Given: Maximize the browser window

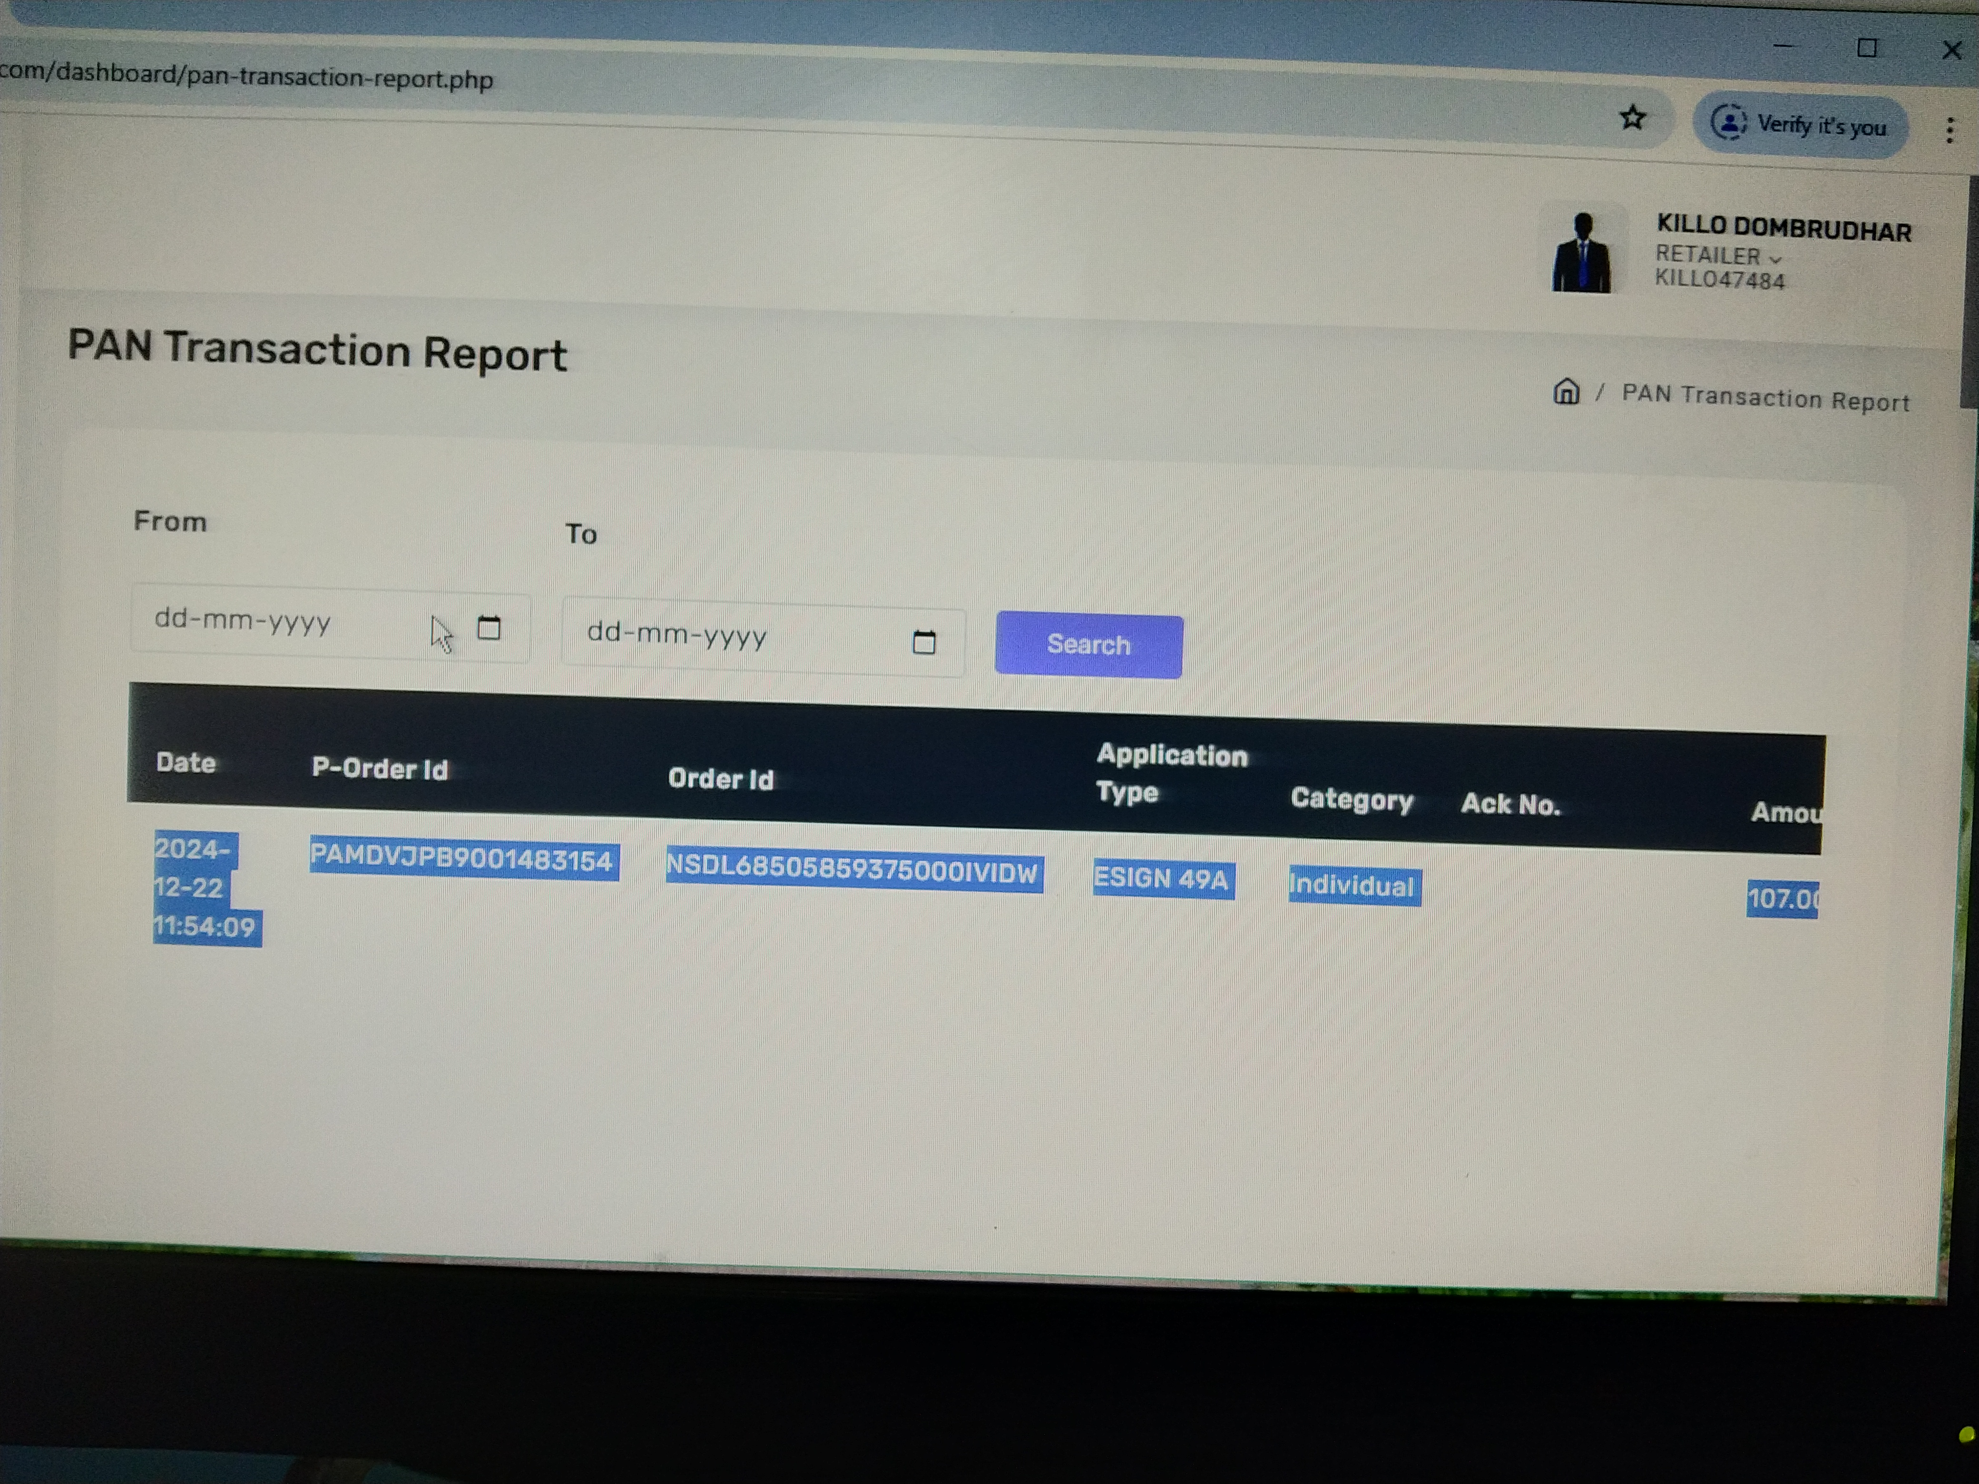Looking at the screenshot, I should coord(1866,49).
